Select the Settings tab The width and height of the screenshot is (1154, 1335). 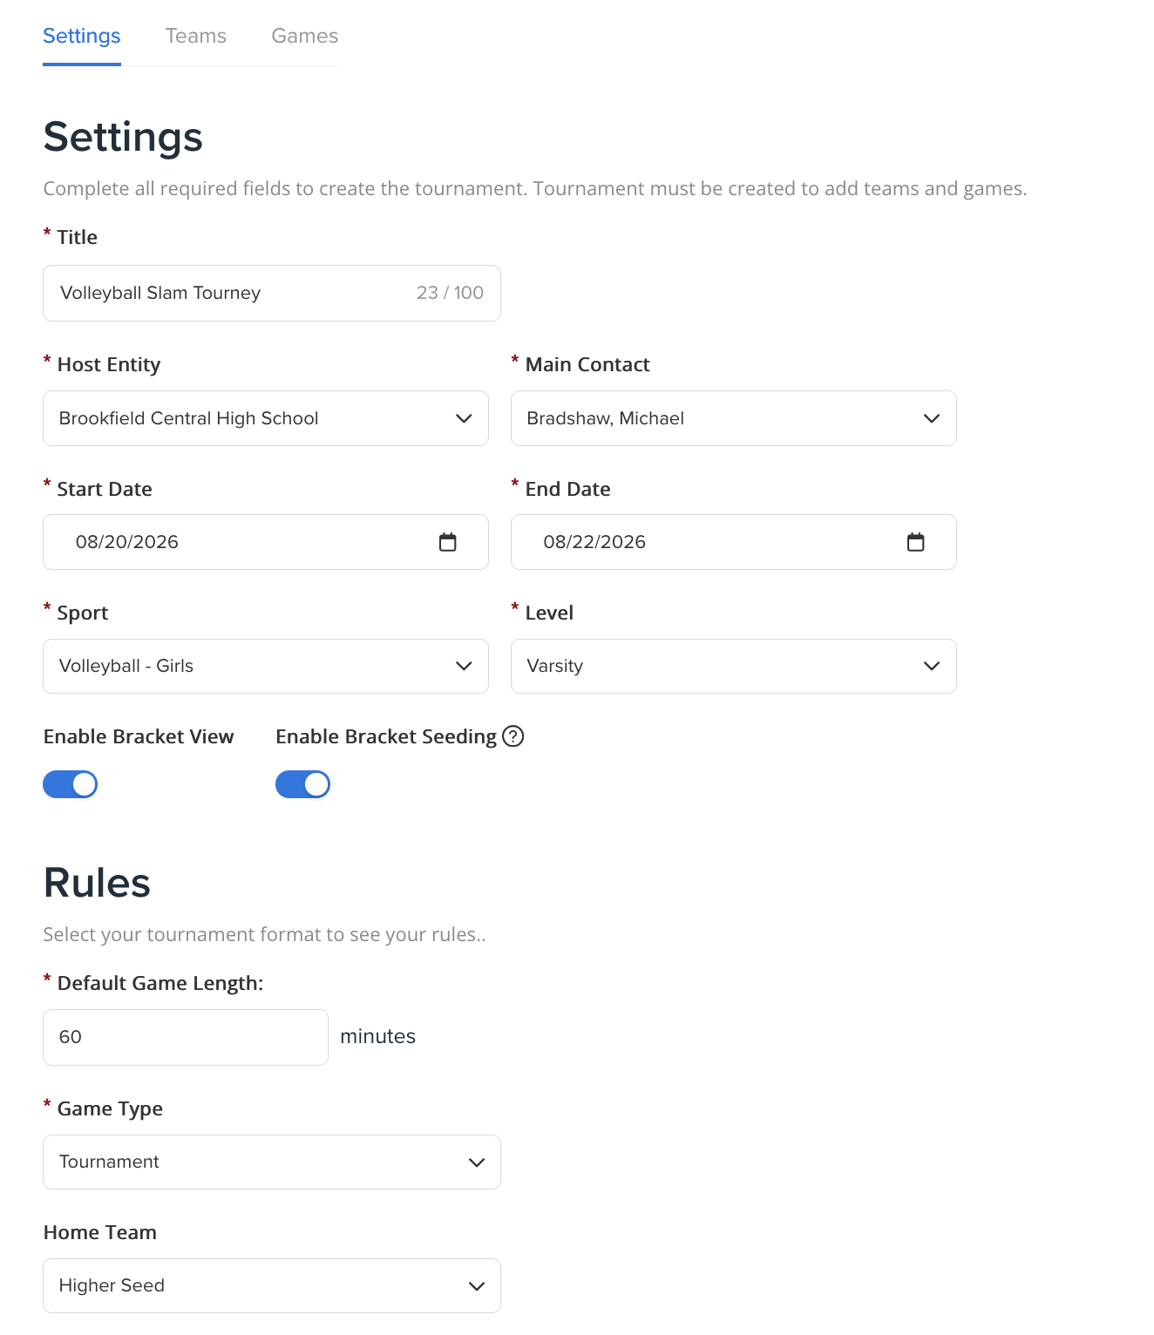pos(82,36)
